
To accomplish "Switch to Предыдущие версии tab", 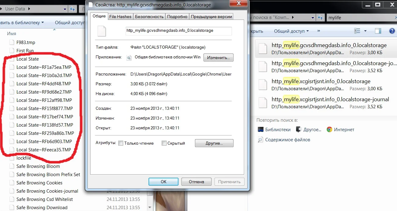I will click(211, 17).
